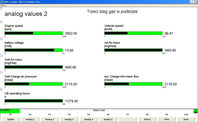Screen dimensions: 198x123
Task: Click the battery voltage value 13.68
Action: [x=69, y=51]
